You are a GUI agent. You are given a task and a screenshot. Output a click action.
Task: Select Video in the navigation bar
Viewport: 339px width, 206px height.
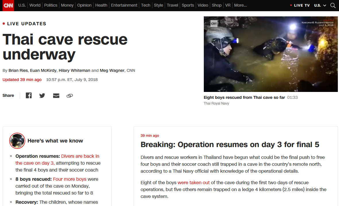click(203, 5)
